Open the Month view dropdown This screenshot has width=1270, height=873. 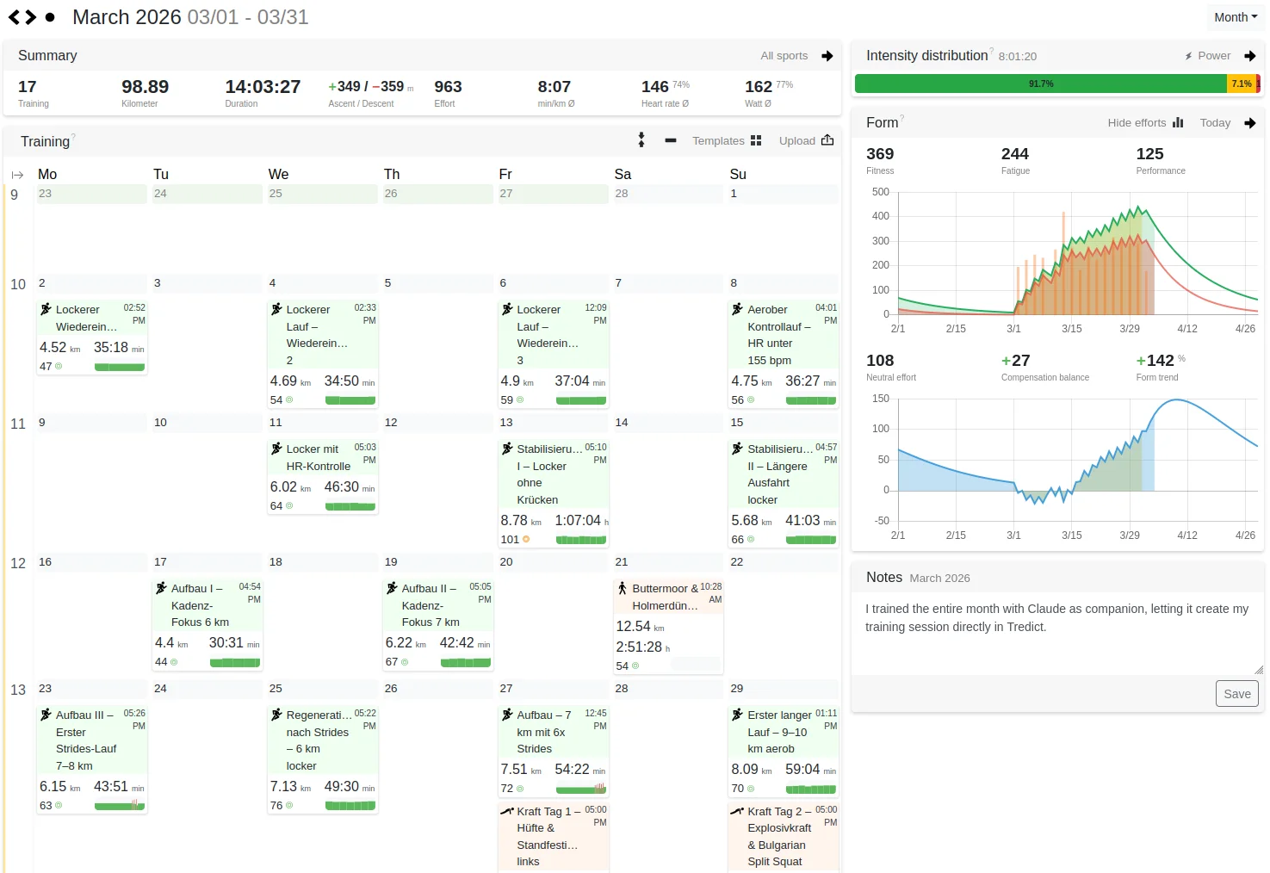[x=1235, y=17]
